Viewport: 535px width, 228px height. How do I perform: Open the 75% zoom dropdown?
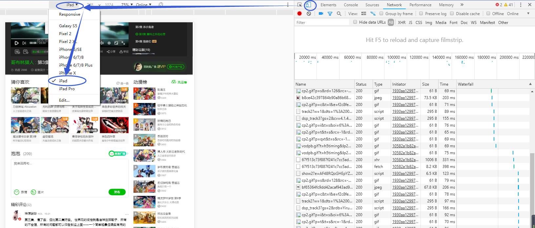(127, 5)
